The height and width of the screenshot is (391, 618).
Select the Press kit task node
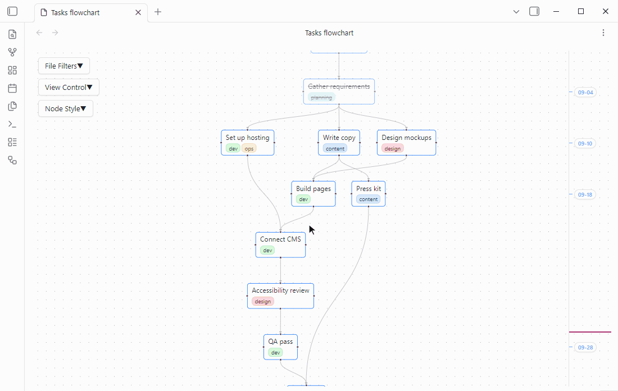coord(369,193)
